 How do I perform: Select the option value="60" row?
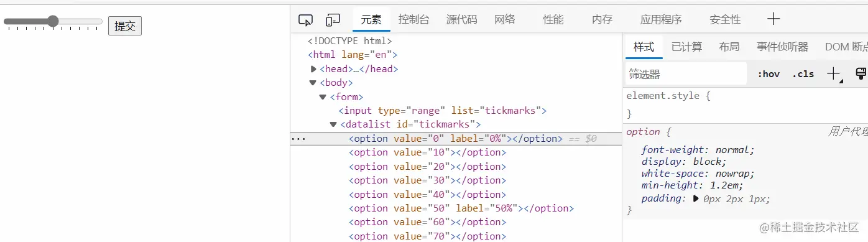coord(427,222)
